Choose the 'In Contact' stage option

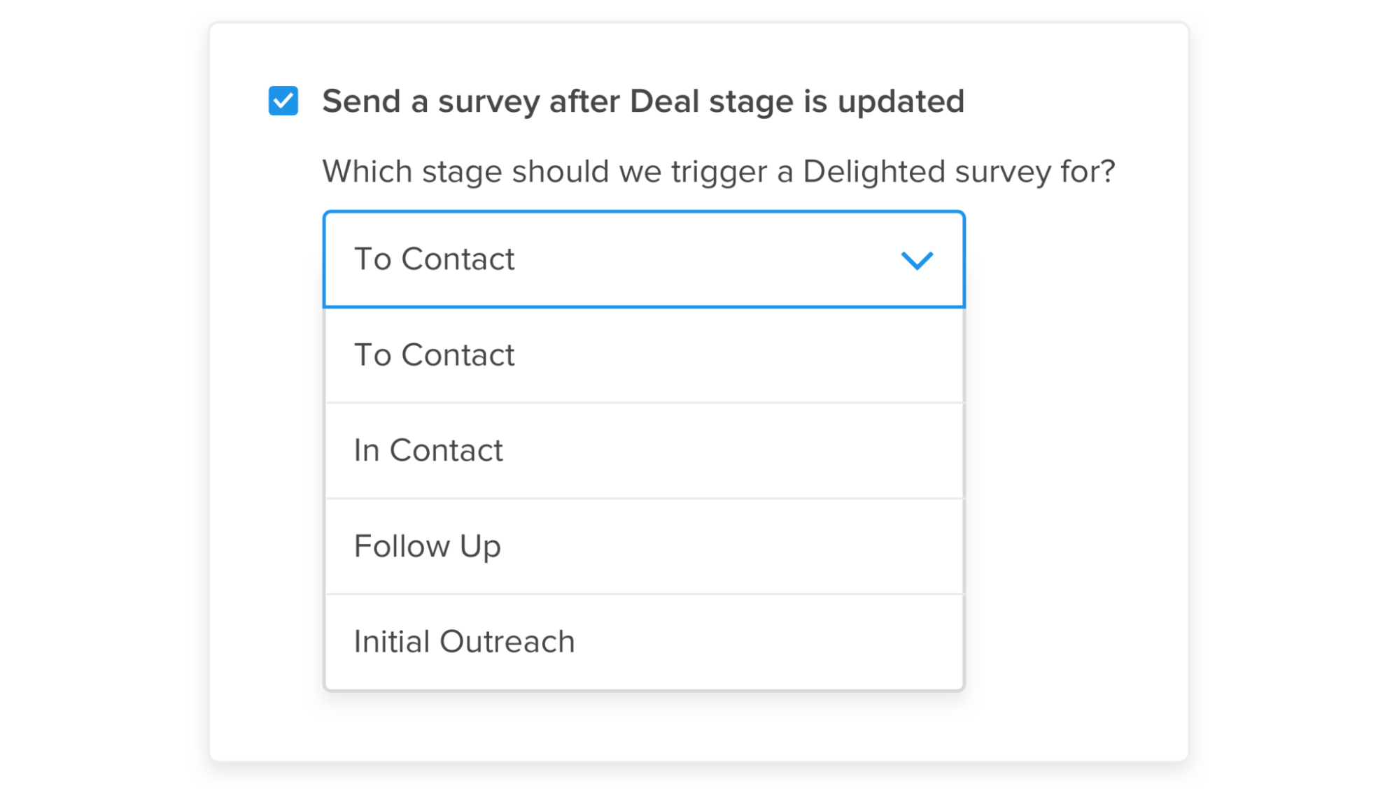pyautogui.click(x=644, y=450)
